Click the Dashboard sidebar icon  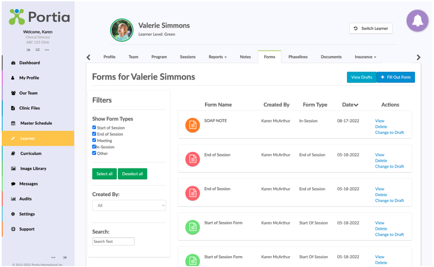[13, 63]
